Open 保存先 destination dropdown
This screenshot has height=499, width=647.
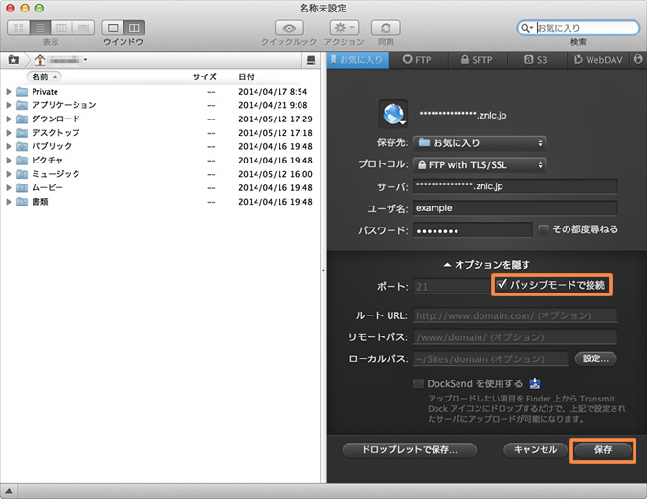[x=480, y=143]
